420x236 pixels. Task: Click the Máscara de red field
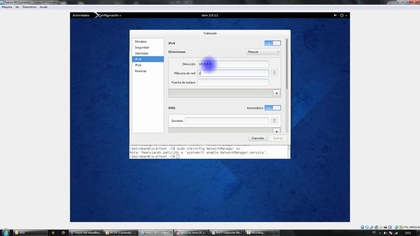(233, 73)
